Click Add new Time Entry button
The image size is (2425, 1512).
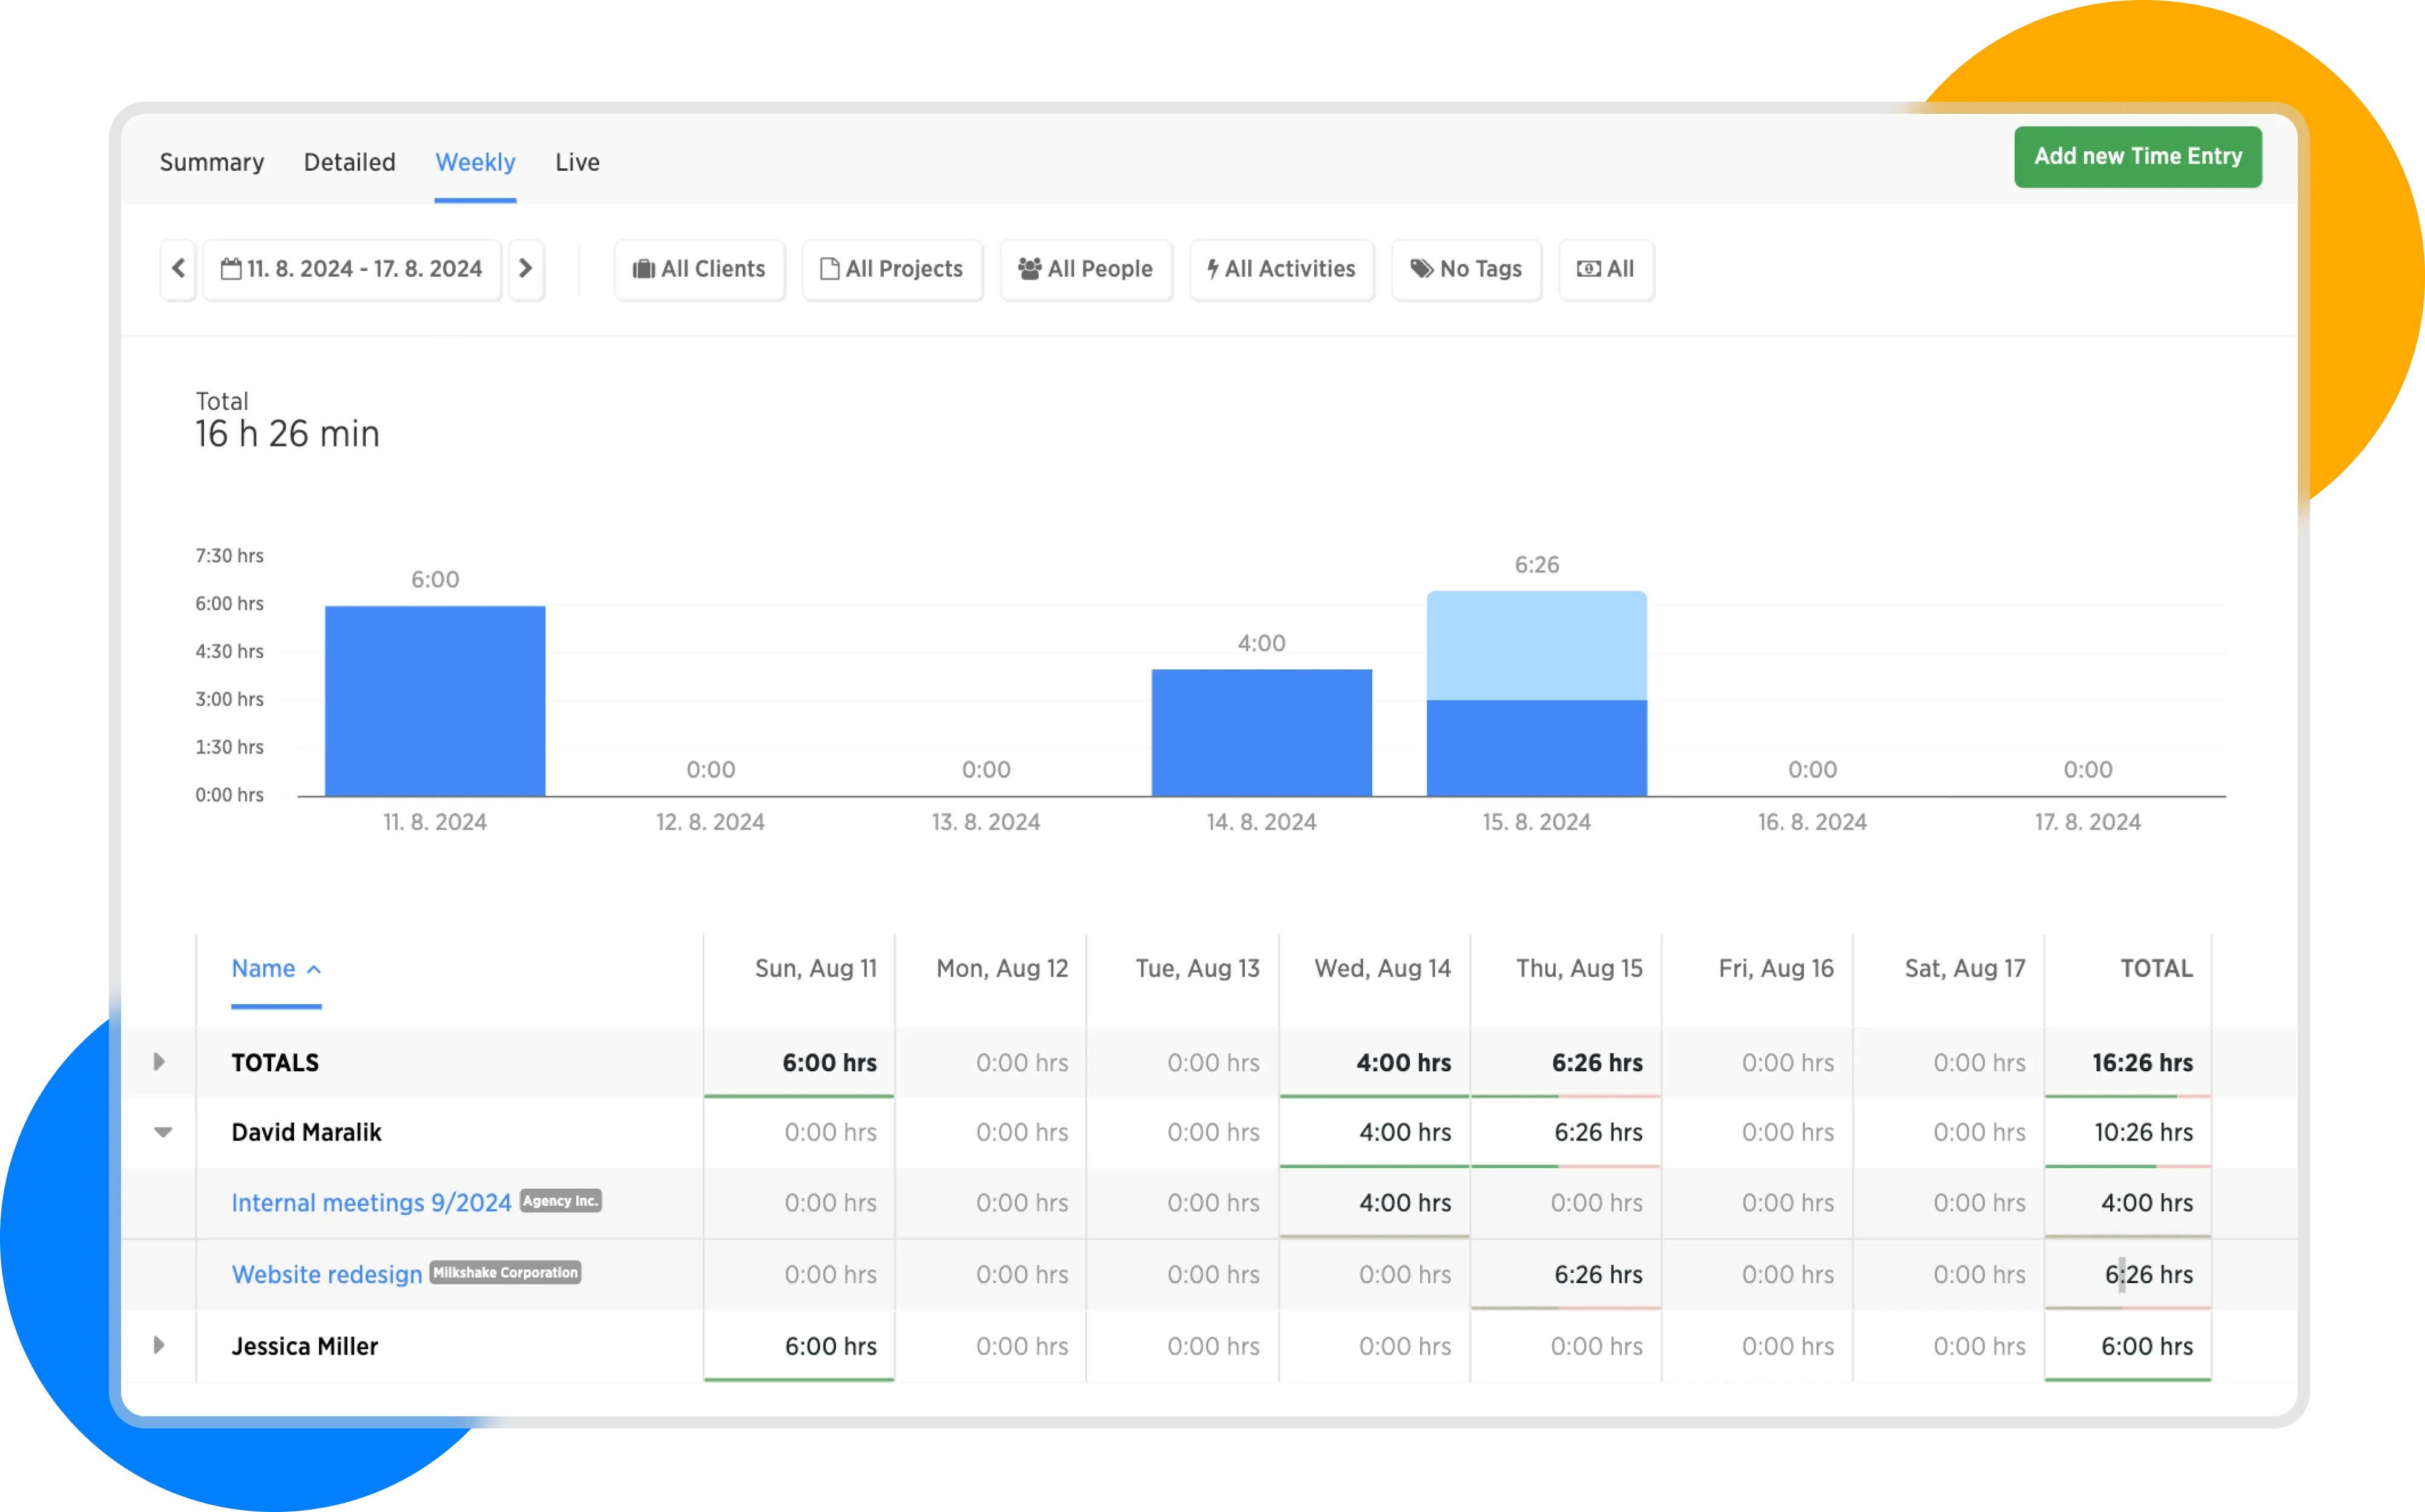coord(2137,157)
